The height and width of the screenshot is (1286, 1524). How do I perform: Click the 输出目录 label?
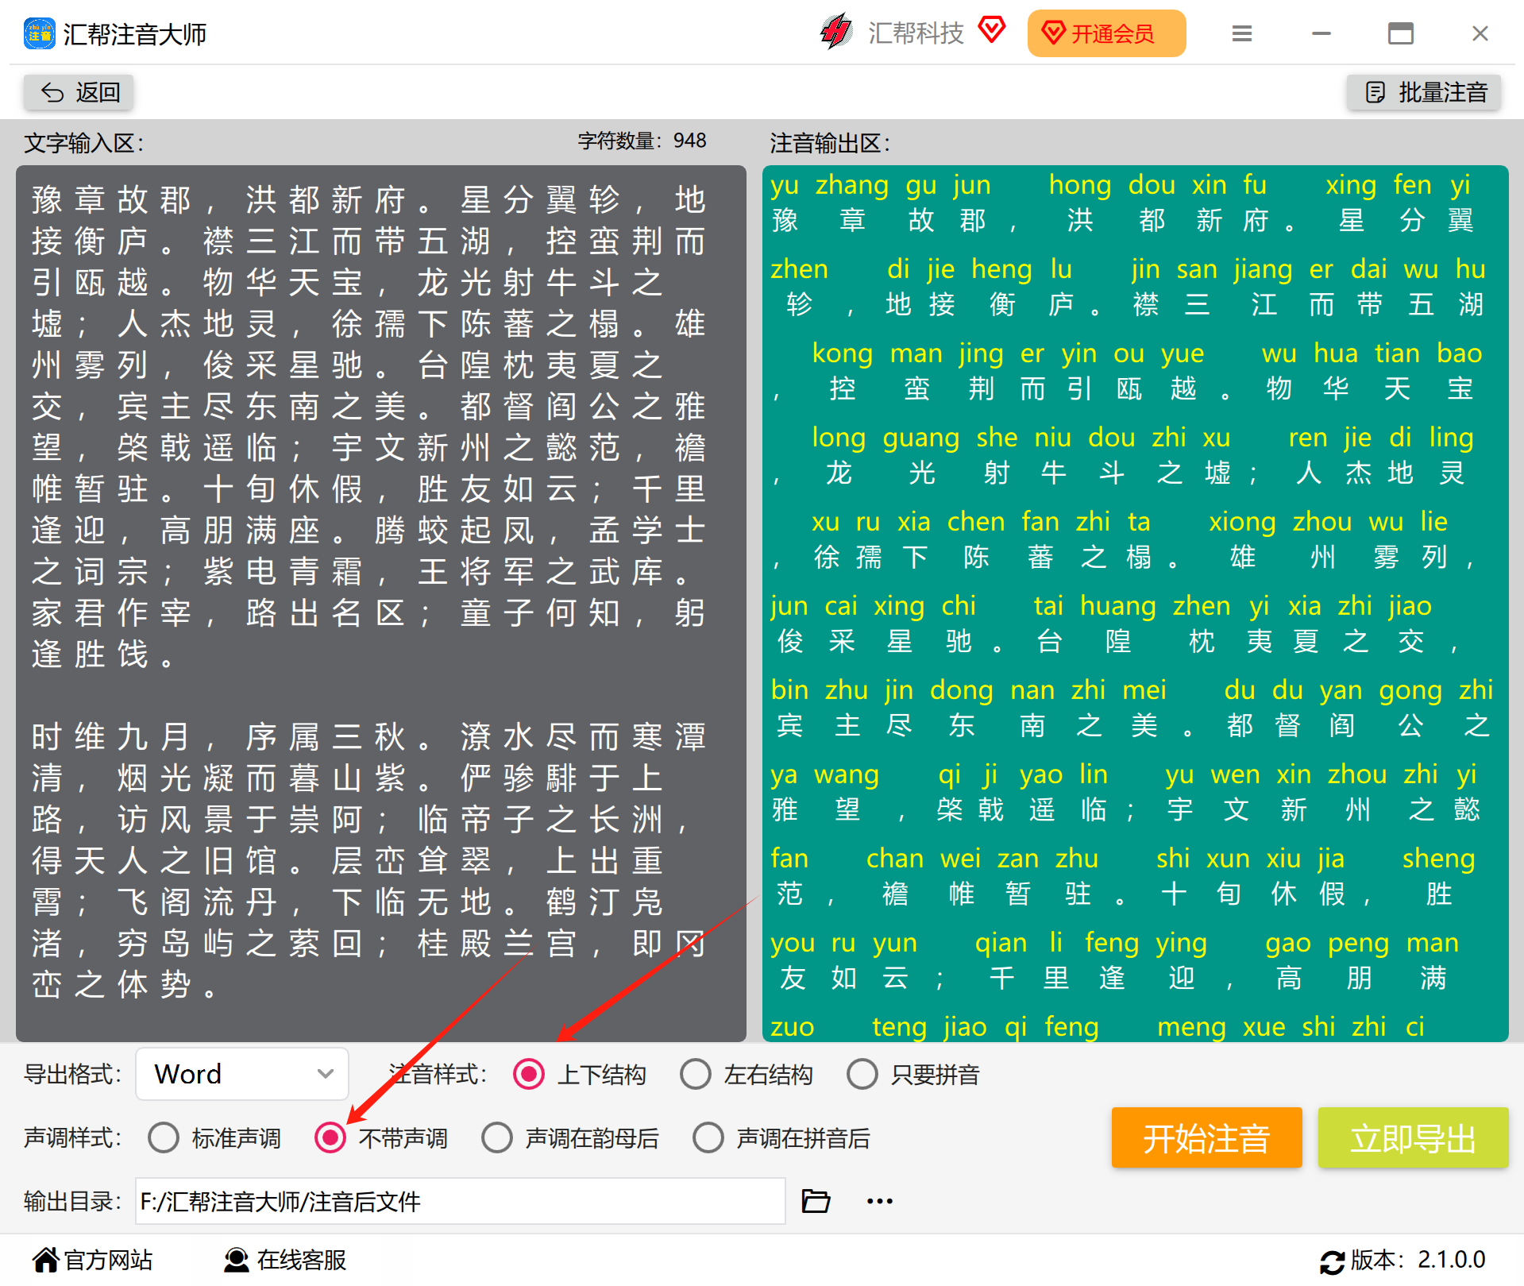[72, 1202]
